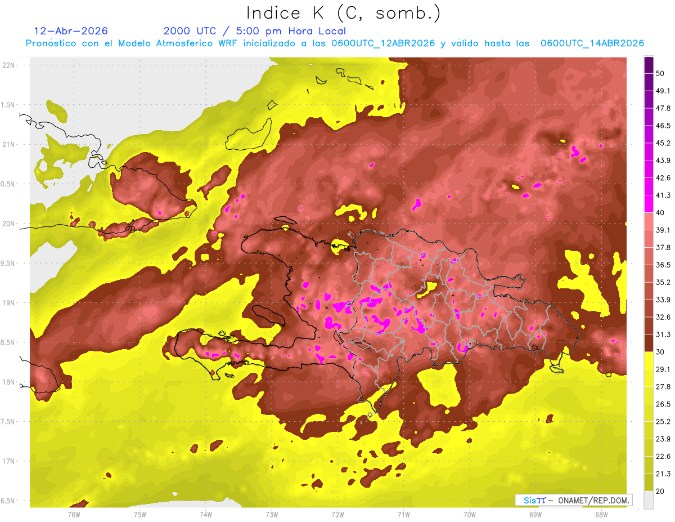Image resolution: width=675 pixels, height=522 pixels.
Task: Click the 72W longitude axis label
Action: coord(337,514)
